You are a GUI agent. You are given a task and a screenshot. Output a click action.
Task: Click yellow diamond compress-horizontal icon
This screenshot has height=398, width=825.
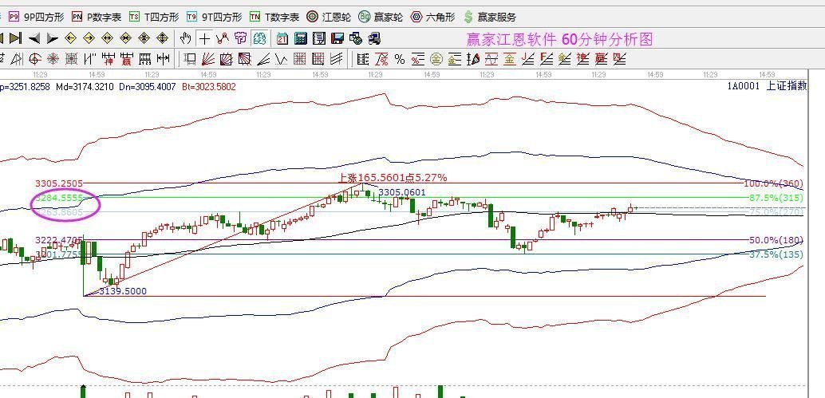(126, 38)
